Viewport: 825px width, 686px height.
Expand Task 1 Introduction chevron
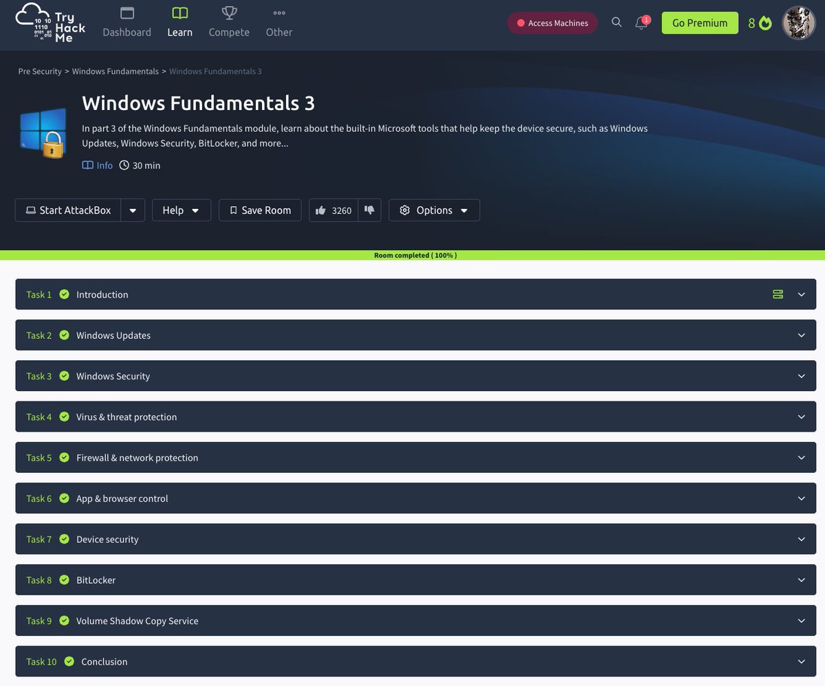801,294
